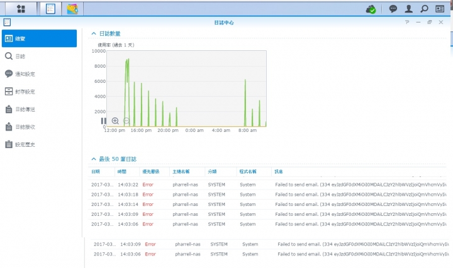This screenshot has width=453, height=268.
Task: Open the search magnifier in top bar
Action: [x=424, y=9]
